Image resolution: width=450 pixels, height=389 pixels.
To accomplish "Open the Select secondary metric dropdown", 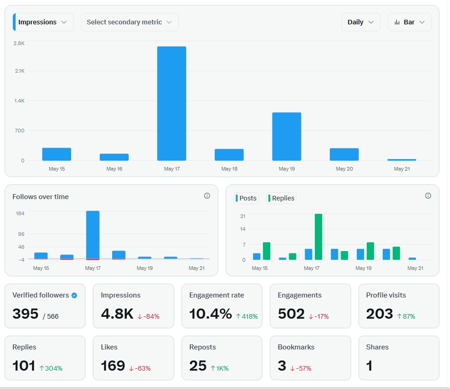I will click(130, 22).
